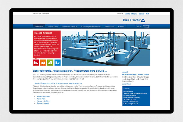Click the Suche search field

tap(139, 27)
